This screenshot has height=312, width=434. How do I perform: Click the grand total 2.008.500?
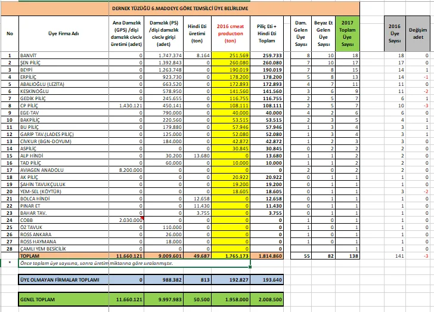pyautogui.click(x=266, y=299)
